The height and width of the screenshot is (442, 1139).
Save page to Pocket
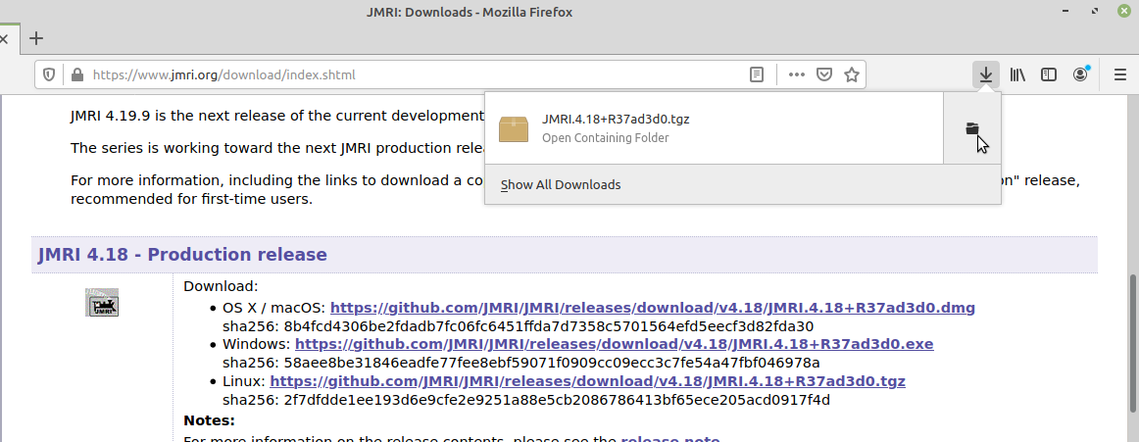[824, 74]
